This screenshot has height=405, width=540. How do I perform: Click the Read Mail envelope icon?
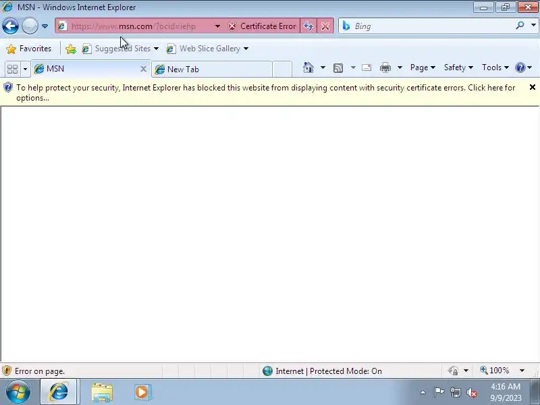coord(367,67)
